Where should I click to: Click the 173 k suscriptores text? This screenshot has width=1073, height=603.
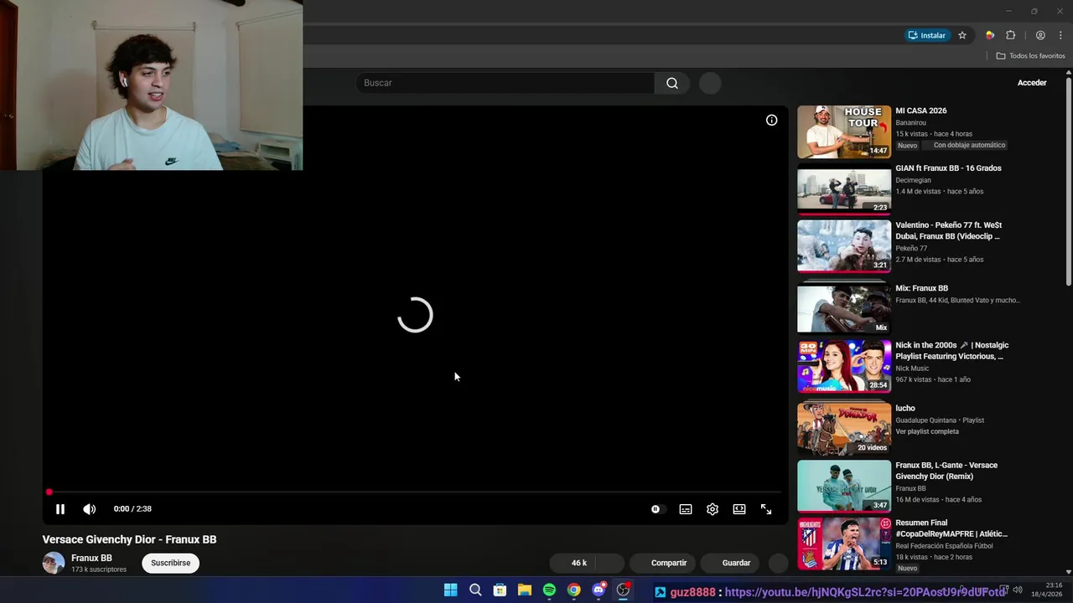coord(99,569)
